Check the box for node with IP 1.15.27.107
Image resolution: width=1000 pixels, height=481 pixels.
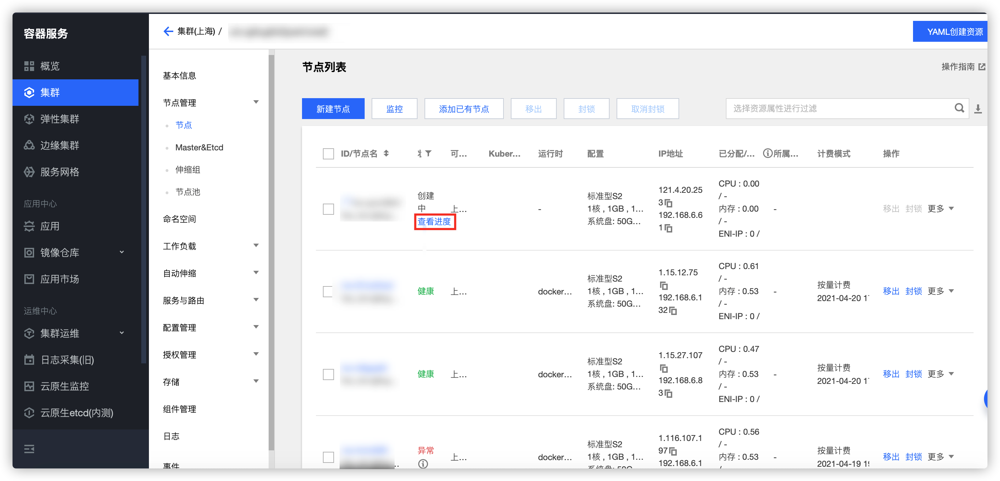(x=328, y=374)
